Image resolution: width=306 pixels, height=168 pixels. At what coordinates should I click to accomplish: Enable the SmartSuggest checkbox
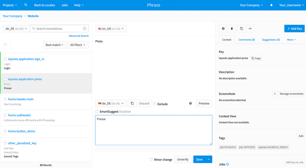(97, 111)
